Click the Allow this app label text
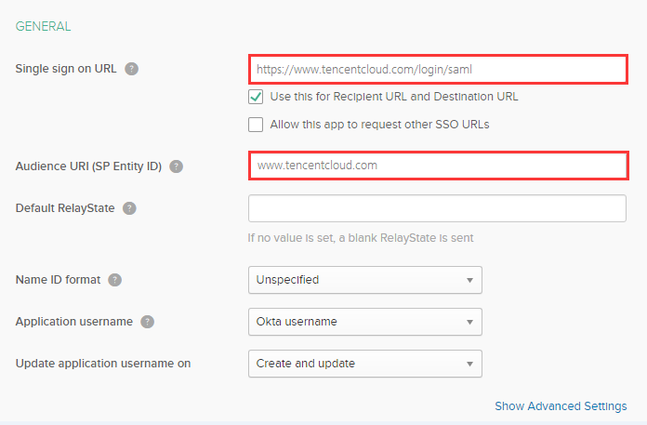This screenshot has width=647, height=425. (379, 125)
